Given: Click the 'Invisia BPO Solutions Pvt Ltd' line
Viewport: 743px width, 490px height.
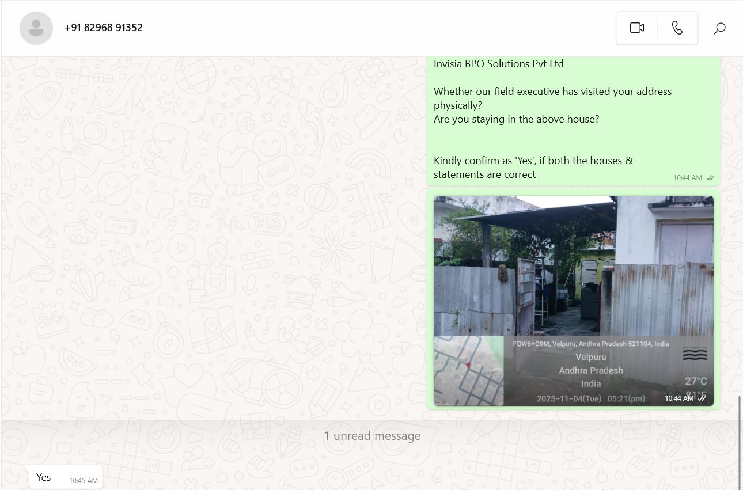Looking at the screenshot, I should click(498, 64).
